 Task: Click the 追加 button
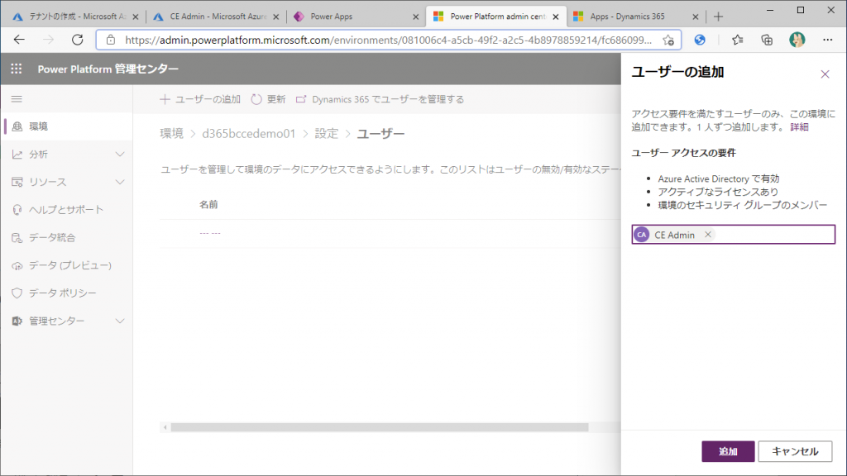pos(728,451)
